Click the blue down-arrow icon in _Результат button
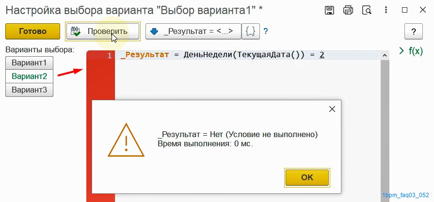The width and height of the screenshot is (434, 202). click(154, 31)
